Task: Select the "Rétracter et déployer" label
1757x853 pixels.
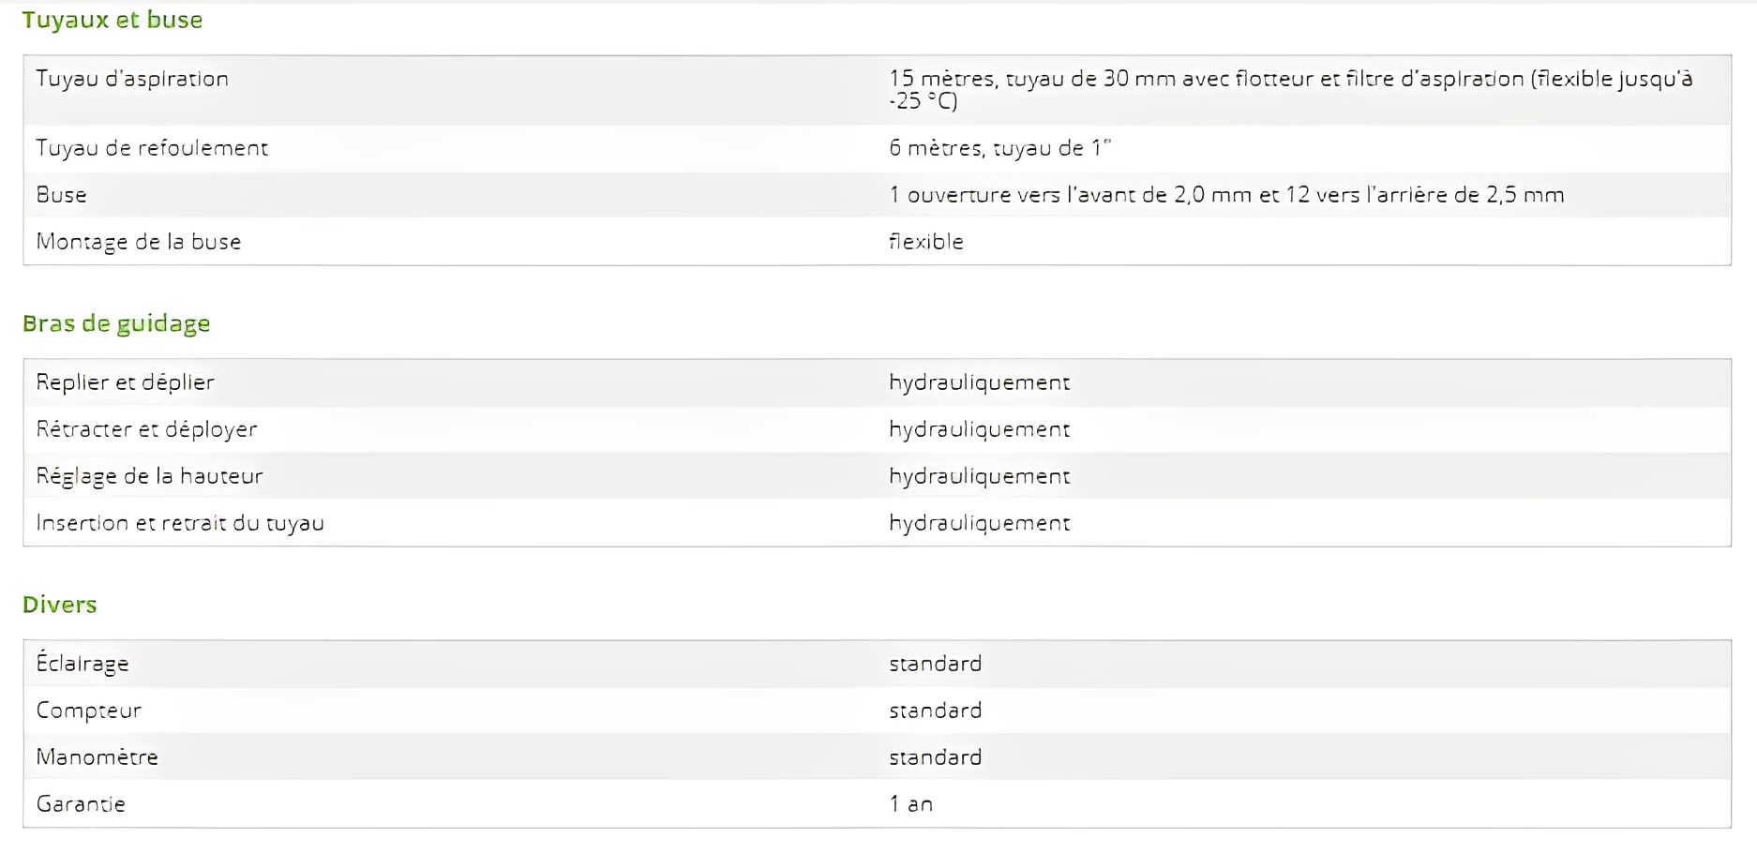Action: click(x=146, y=429)
